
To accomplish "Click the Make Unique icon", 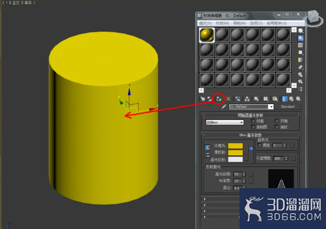I will tap(247, 99).
